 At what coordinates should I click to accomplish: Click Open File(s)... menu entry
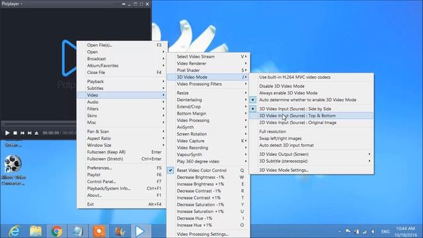[x=122, y=45]
